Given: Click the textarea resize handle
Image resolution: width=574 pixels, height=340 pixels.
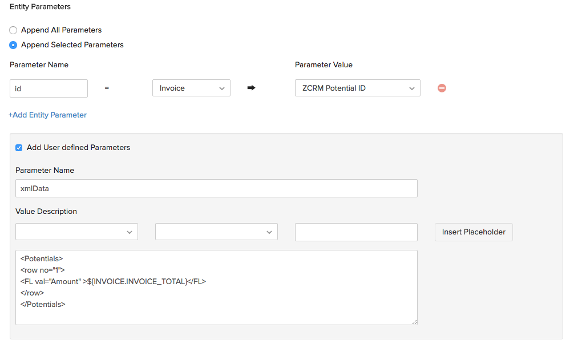Looking at the screenshot, I should tap(414, 323).
